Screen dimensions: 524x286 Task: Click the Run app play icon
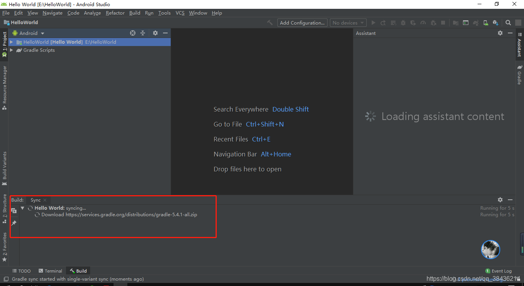373,23
